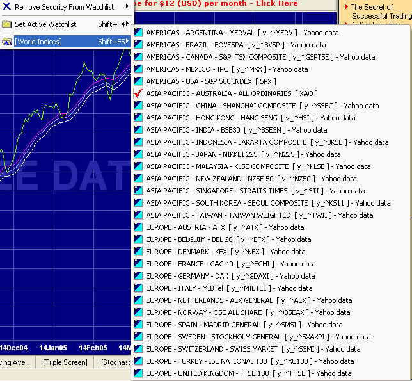Viewport: 412px width, 381px height.
Task: Select Europe Switzerland Swiss Market index
Action: (x=270, y=349)
